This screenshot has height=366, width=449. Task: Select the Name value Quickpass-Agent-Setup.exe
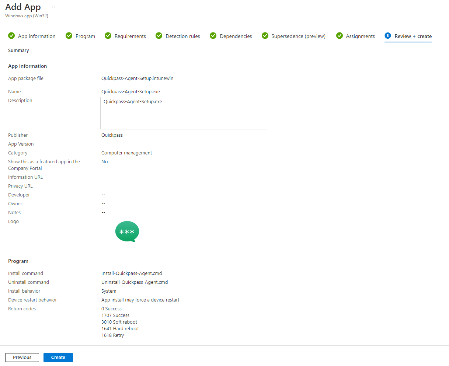coord(130,92)
